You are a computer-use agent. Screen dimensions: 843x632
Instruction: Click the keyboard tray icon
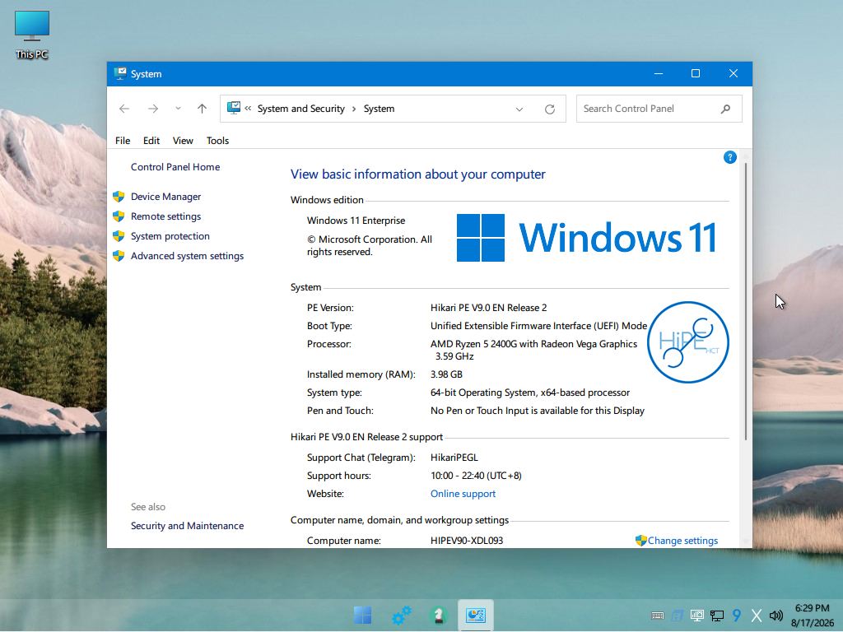[x=657, y=616]
